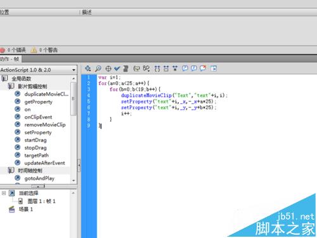Click code line 1 'var i=1;'

[x=109, y=77]
